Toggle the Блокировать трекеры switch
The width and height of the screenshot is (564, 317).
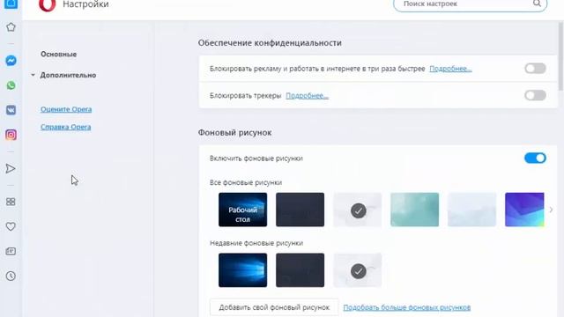535,95
